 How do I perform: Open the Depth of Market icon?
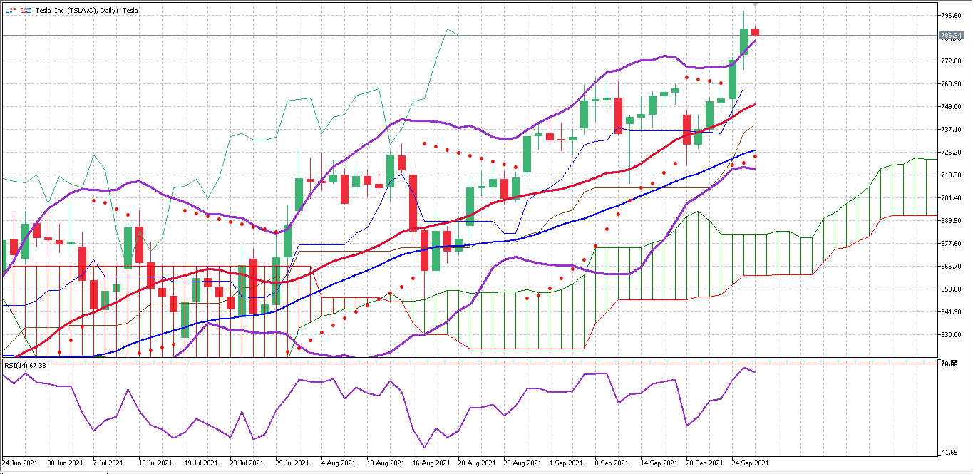(26, 11)
